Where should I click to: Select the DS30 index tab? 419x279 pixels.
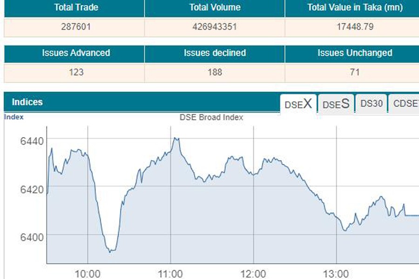[371, 104]
